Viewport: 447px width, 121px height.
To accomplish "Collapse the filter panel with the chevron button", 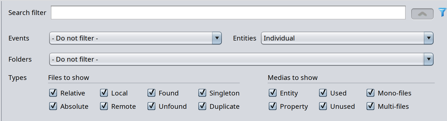I will click(422, 14).
